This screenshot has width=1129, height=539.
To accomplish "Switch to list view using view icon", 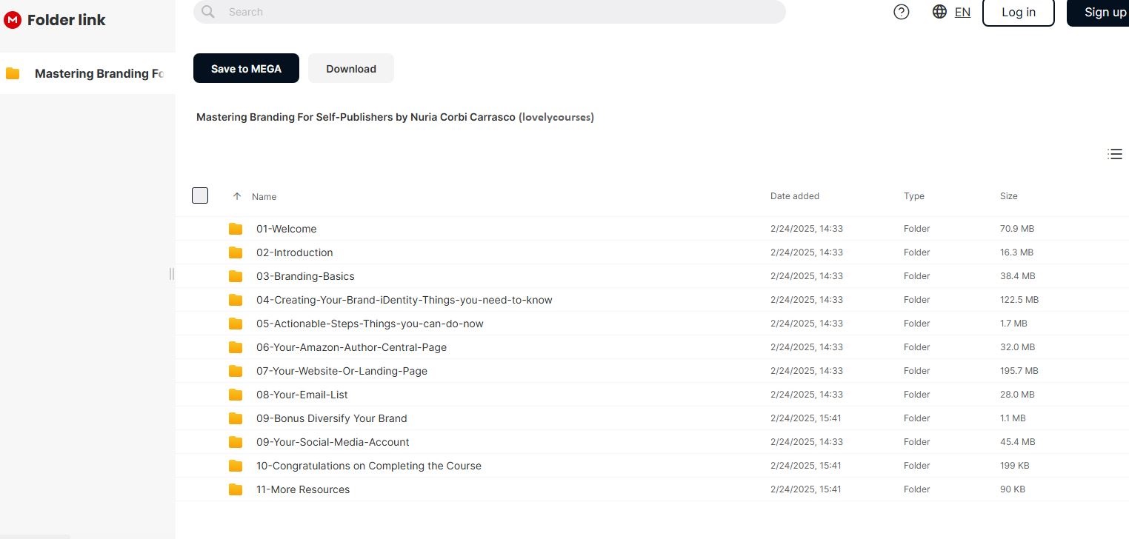I will click(x=1114, y=154).
